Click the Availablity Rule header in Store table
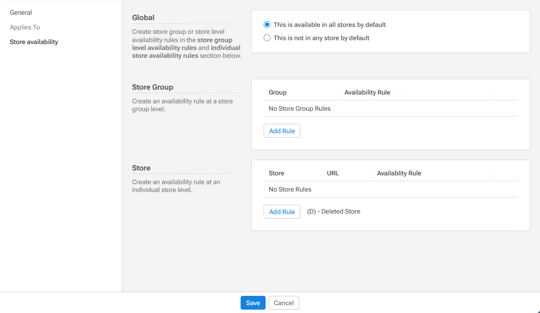 (x=399, y=173)
